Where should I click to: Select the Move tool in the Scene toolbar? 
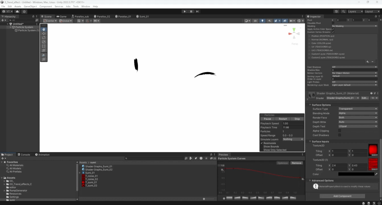[x=44, y=33]
